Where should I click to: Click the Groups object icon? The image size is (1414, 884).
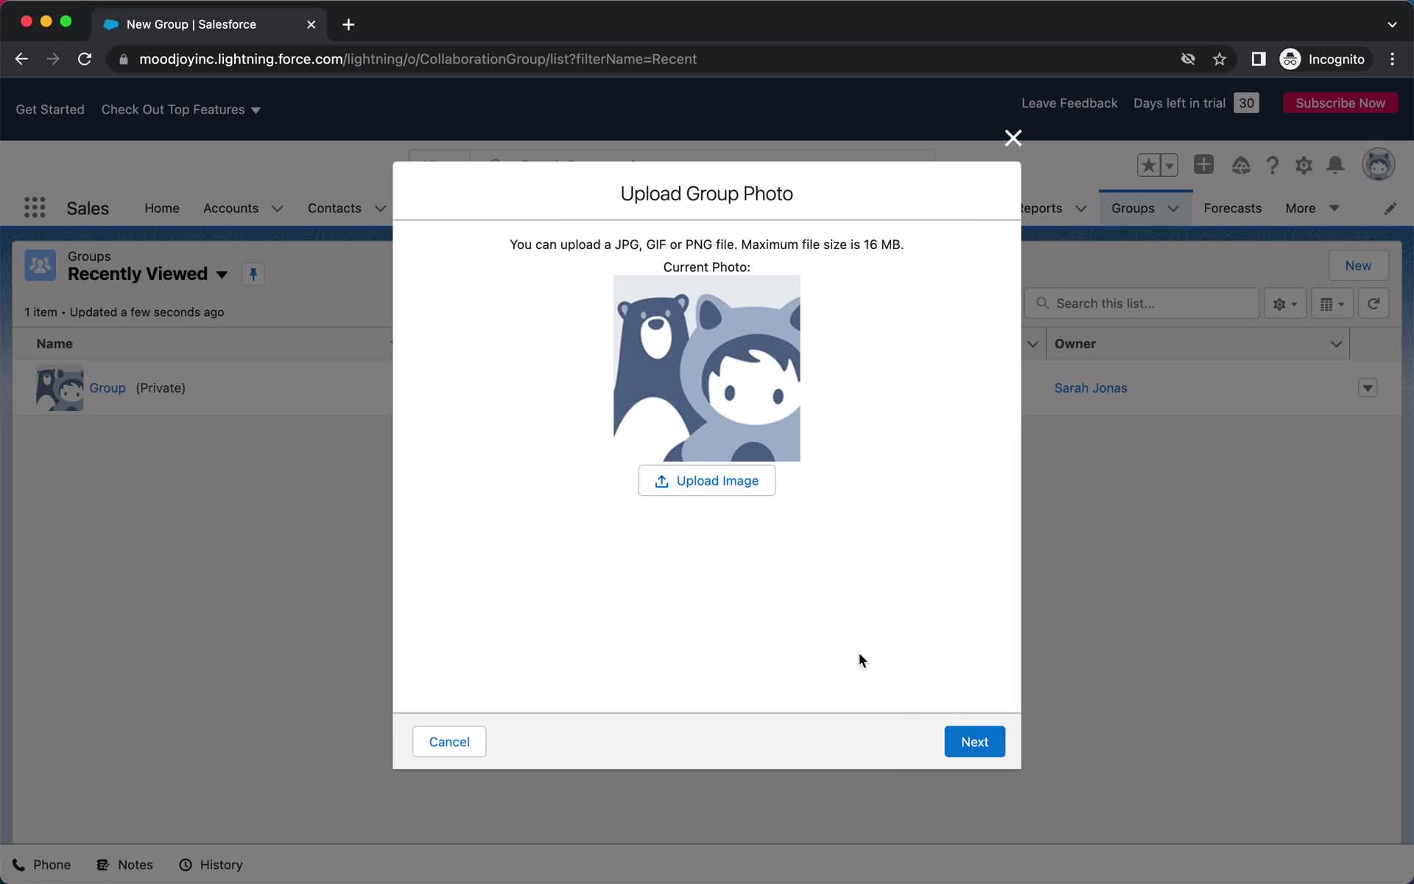tap(41, 265)
